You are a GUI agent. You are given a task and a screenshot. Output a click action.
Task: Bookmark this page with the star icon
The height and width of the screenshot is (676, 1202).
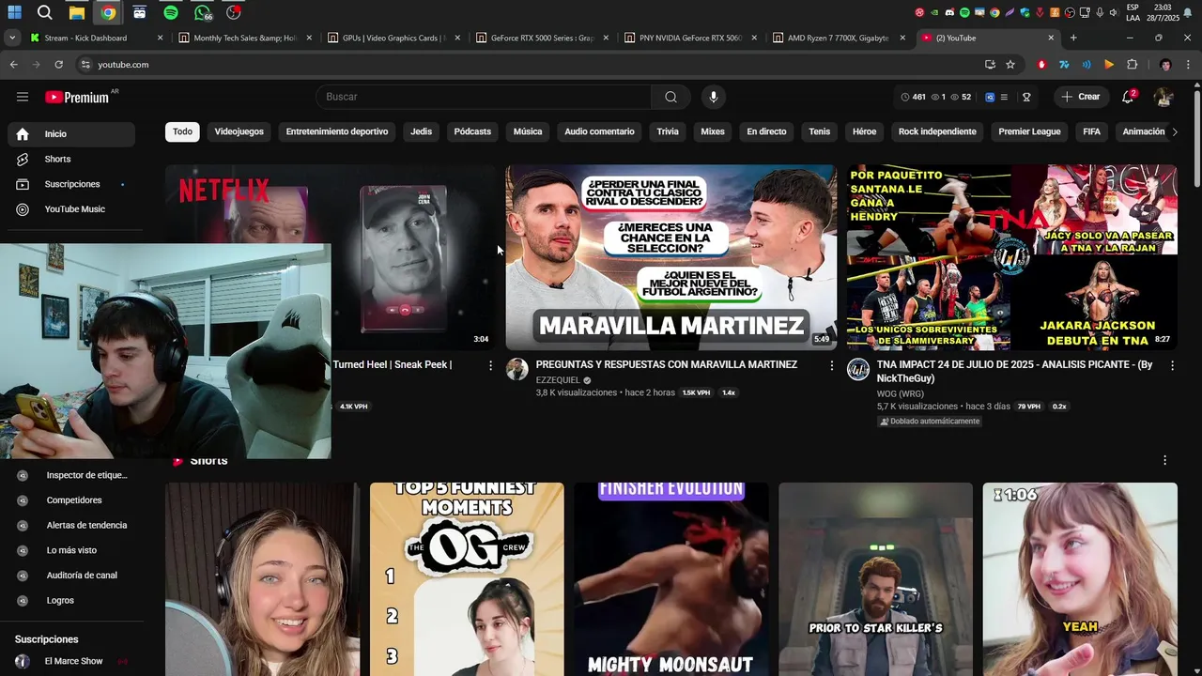point(1010,65)
